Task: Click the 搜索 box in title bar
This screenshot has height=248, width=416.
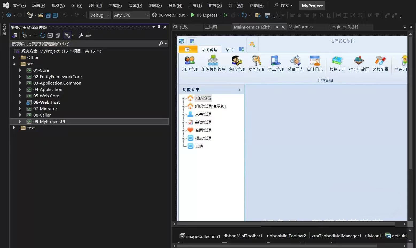Action: click(283, 5)
